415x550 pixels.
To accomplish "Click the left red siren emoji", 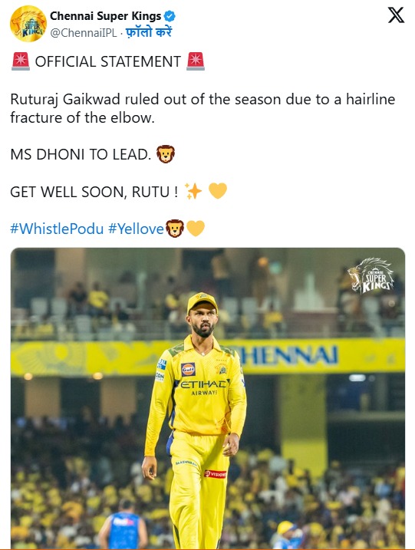I will [x=21, y=61].
